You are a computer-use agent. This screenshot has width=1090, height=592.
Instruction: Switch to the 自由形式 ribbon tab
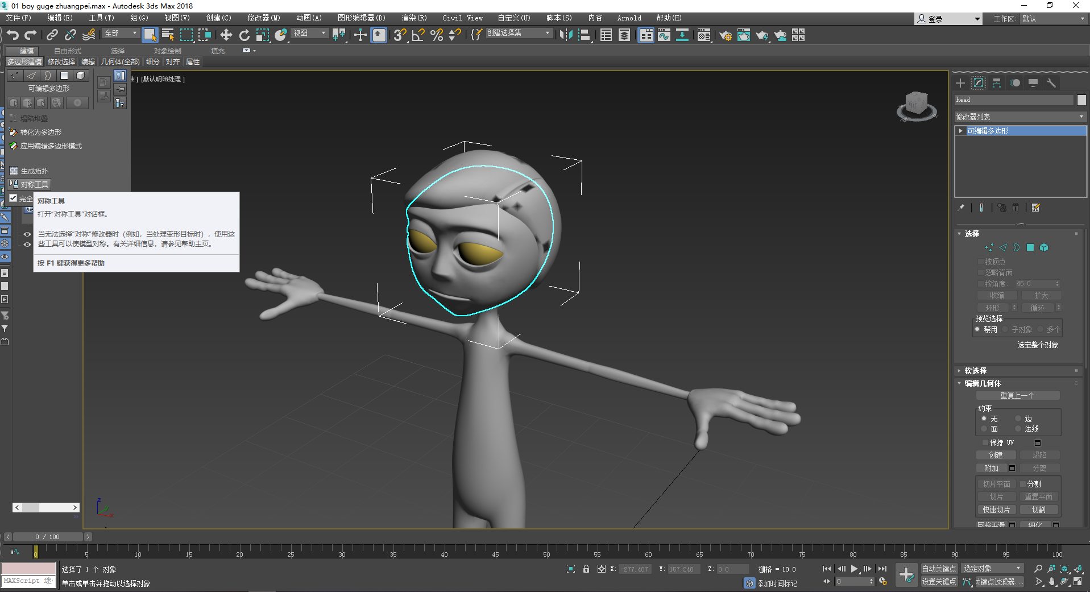(x=67, y=51)
